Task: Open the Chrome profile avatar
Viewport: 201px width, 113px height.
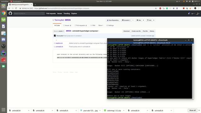Action: point(195,8)
